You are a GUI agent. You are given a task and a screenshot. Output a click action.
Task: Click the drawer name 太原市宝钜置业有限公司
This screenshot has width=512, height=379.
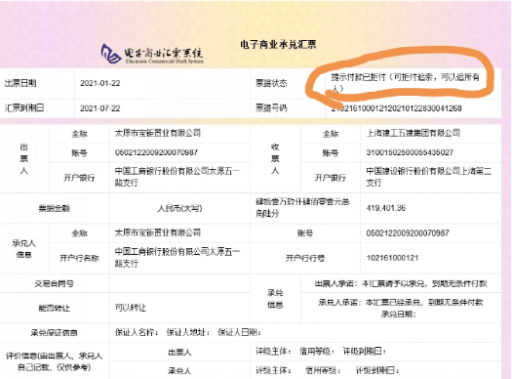(158, 133)
